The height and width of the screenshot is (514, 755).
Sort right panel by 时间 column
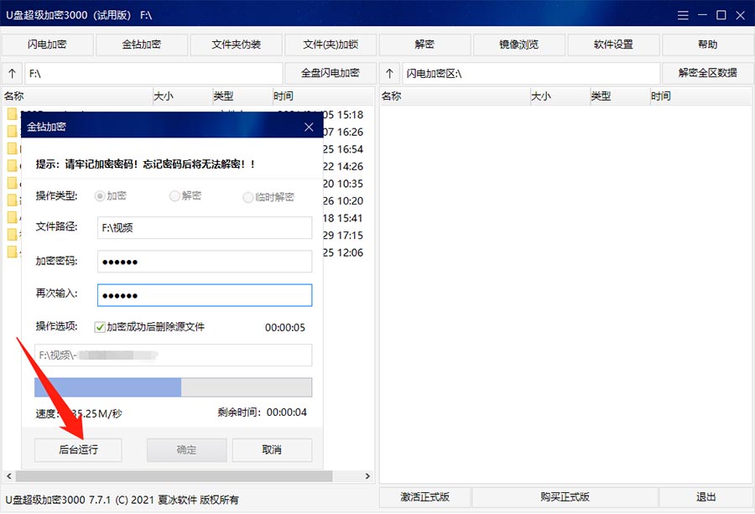[x=700, y=96]
